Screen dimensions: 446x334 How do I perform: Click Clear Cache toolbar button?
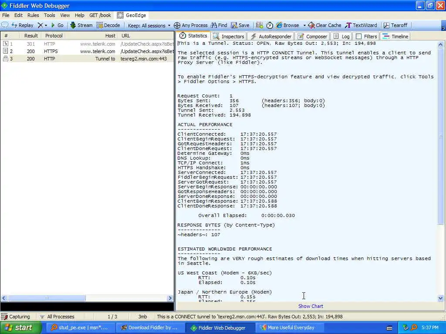click(x=324, y=25)
